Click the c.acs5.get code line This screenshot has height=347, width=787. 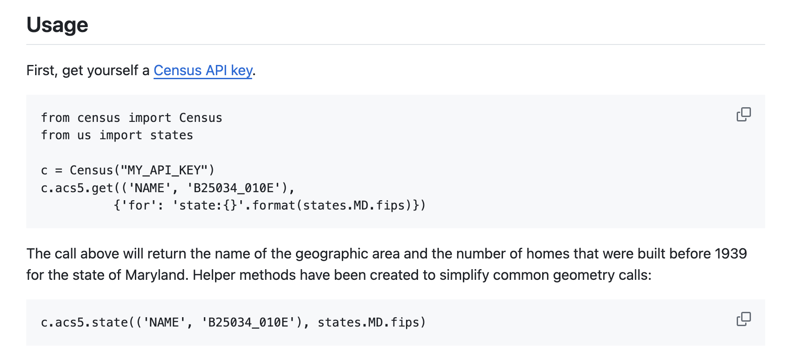168,188
